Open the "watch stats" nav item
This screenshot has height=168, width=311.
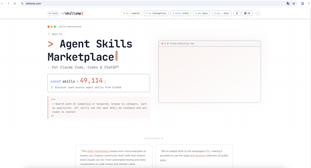(181, 13)
